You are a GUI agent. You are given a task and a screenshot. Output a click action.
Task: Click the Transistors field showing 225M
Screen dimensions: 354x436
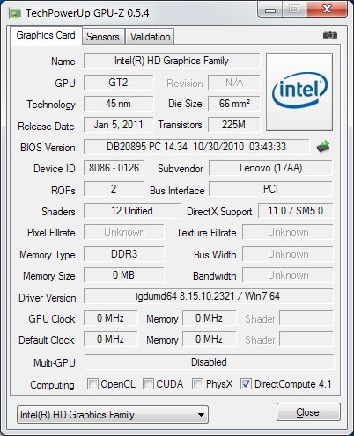234,125
